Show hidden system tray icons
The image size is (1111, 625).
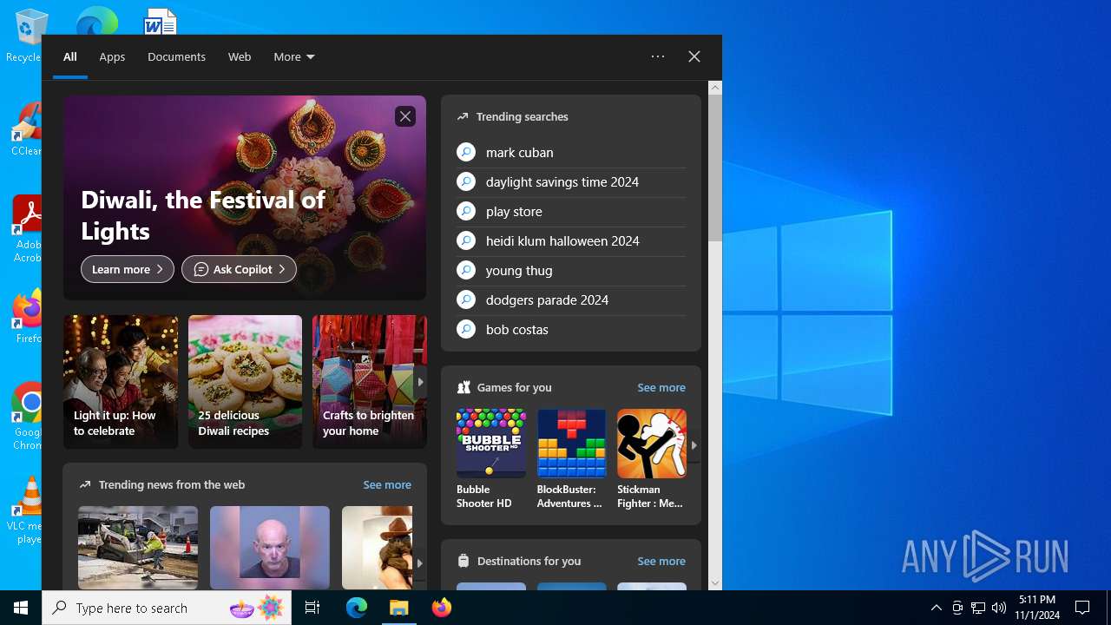pos(936,608)
